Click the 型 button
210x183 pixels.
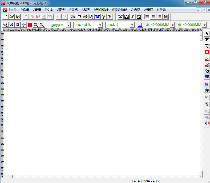(x=140, y=25)
